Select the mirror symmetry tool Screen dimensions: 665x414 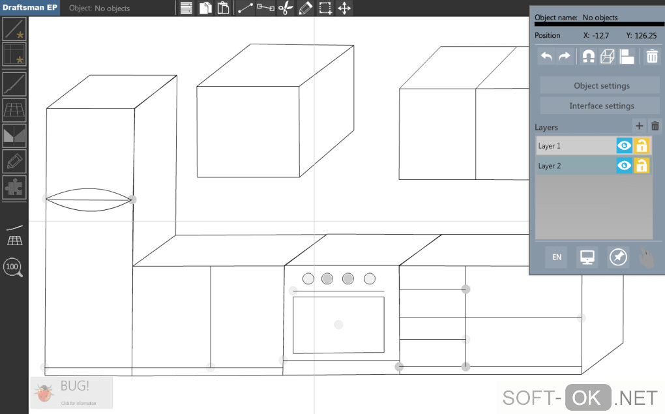point(14,136)
